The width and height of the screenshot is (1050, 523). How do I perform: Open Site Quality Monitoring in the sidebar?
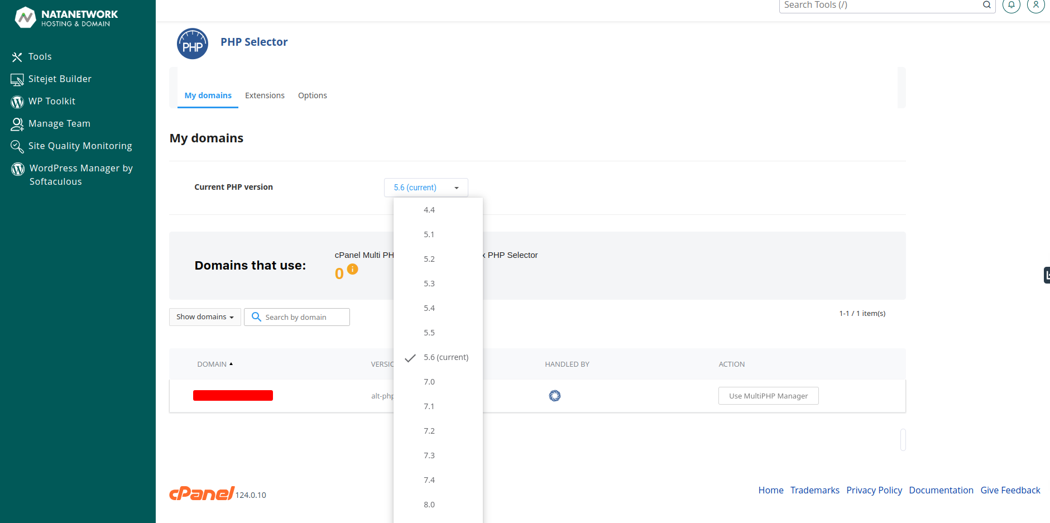[x=80, y=146]
